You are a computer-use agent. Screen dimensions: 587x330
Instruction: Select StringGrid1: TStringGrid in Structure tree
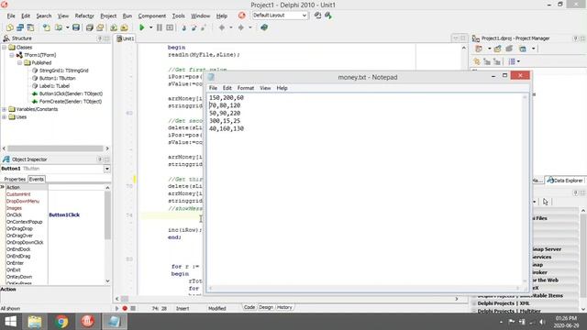point(63,71)
